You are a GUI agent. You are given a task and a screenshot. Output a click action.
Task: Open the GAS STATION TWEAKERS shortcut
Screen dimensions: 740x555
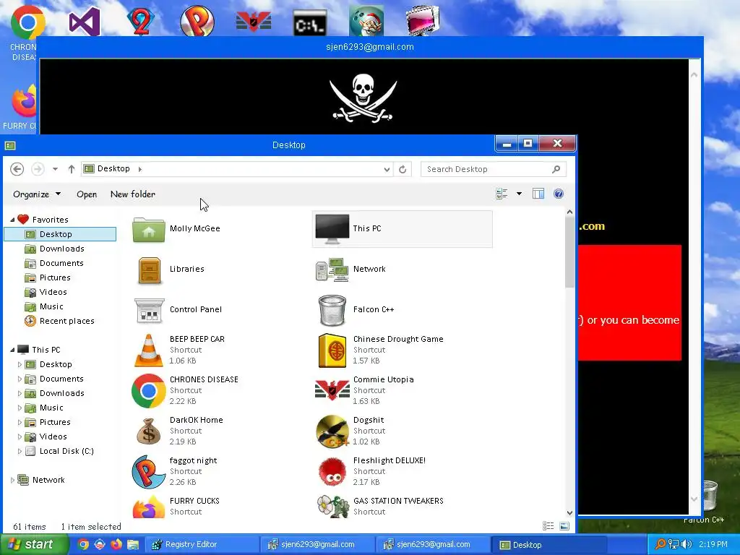click(332, 507)
